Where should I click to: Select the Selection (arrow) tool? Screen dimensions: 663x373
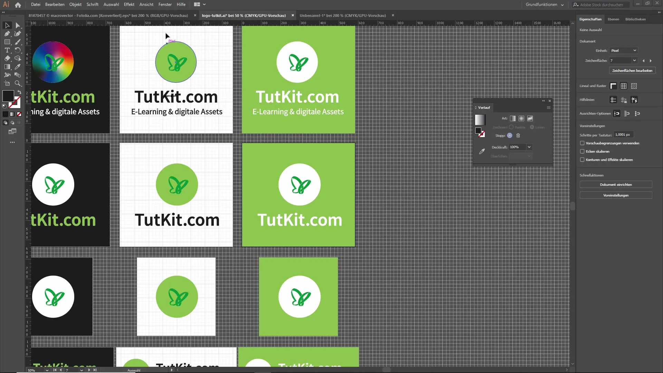point(7,25)
